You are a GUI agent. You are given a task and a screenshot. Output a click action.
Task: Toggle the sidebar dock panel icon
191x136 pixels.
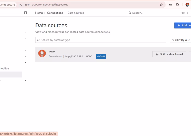tap(25, 13)
